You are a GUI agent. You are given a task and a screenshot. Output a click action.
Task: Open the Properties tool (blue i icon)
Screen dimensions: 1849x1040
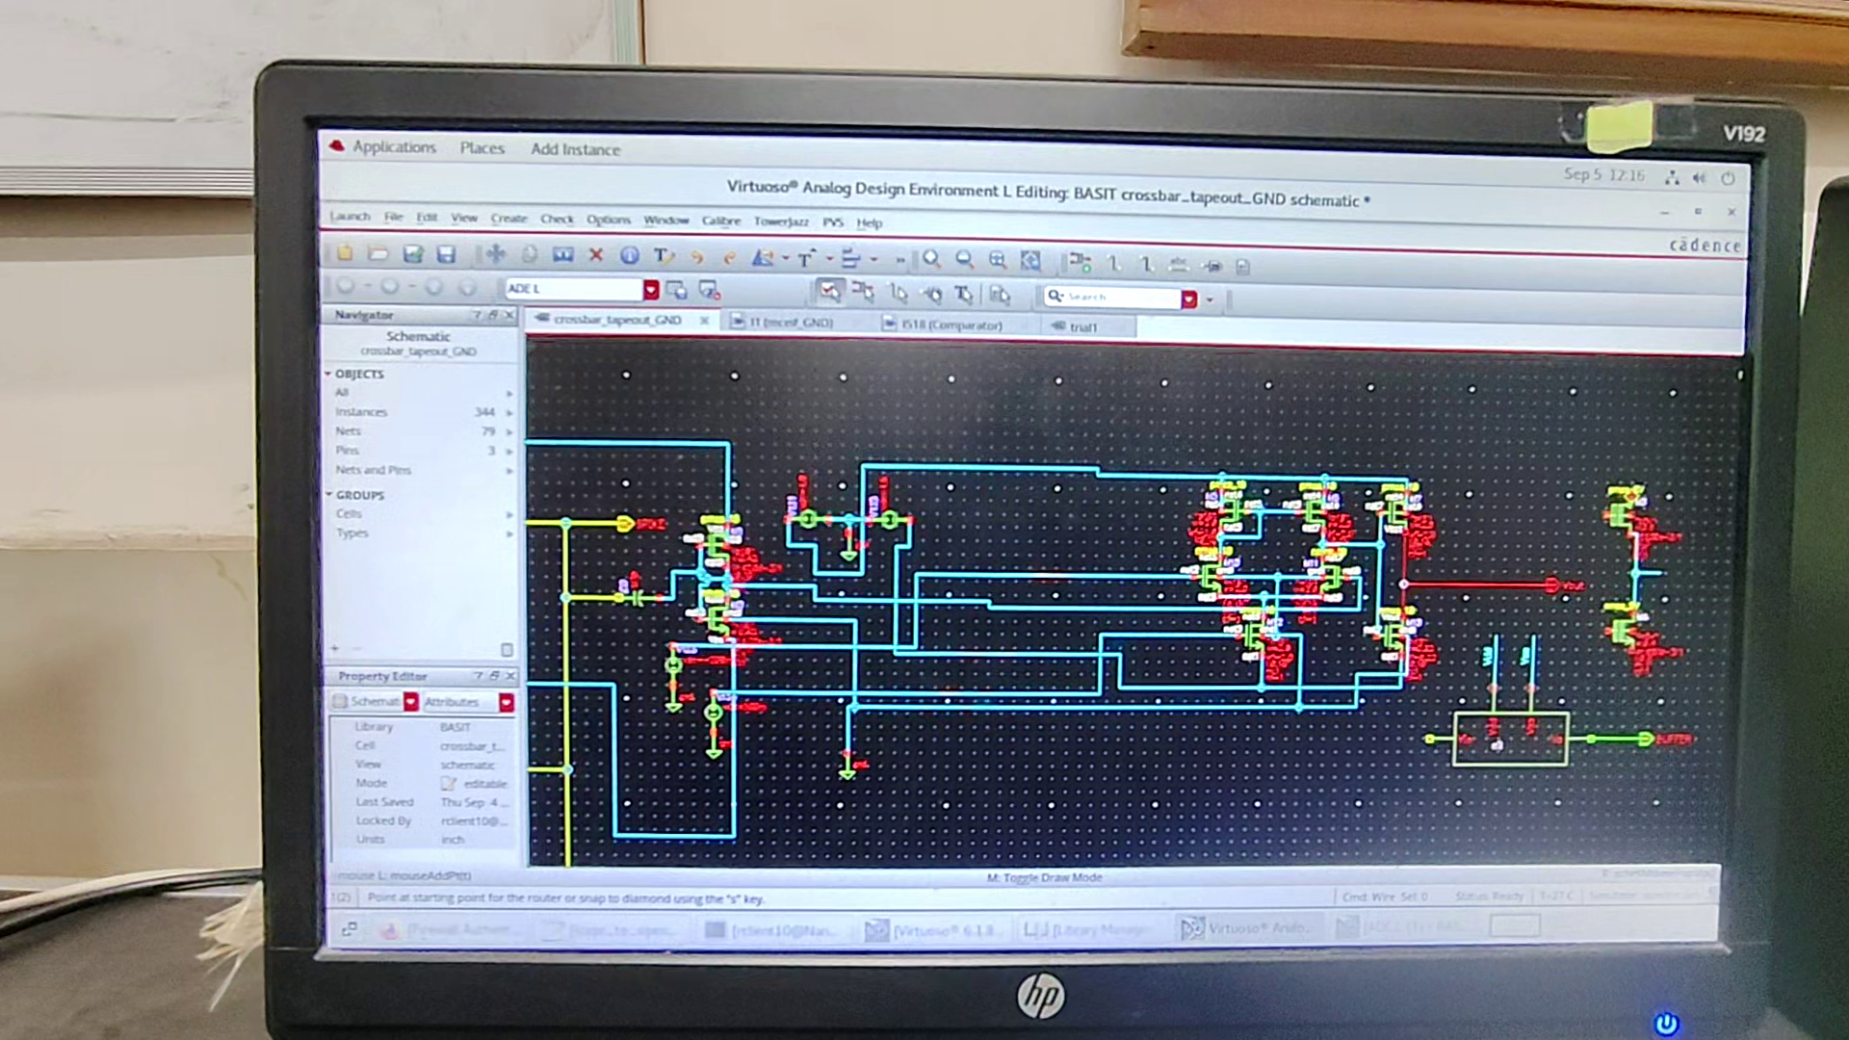tap(628, 256)
